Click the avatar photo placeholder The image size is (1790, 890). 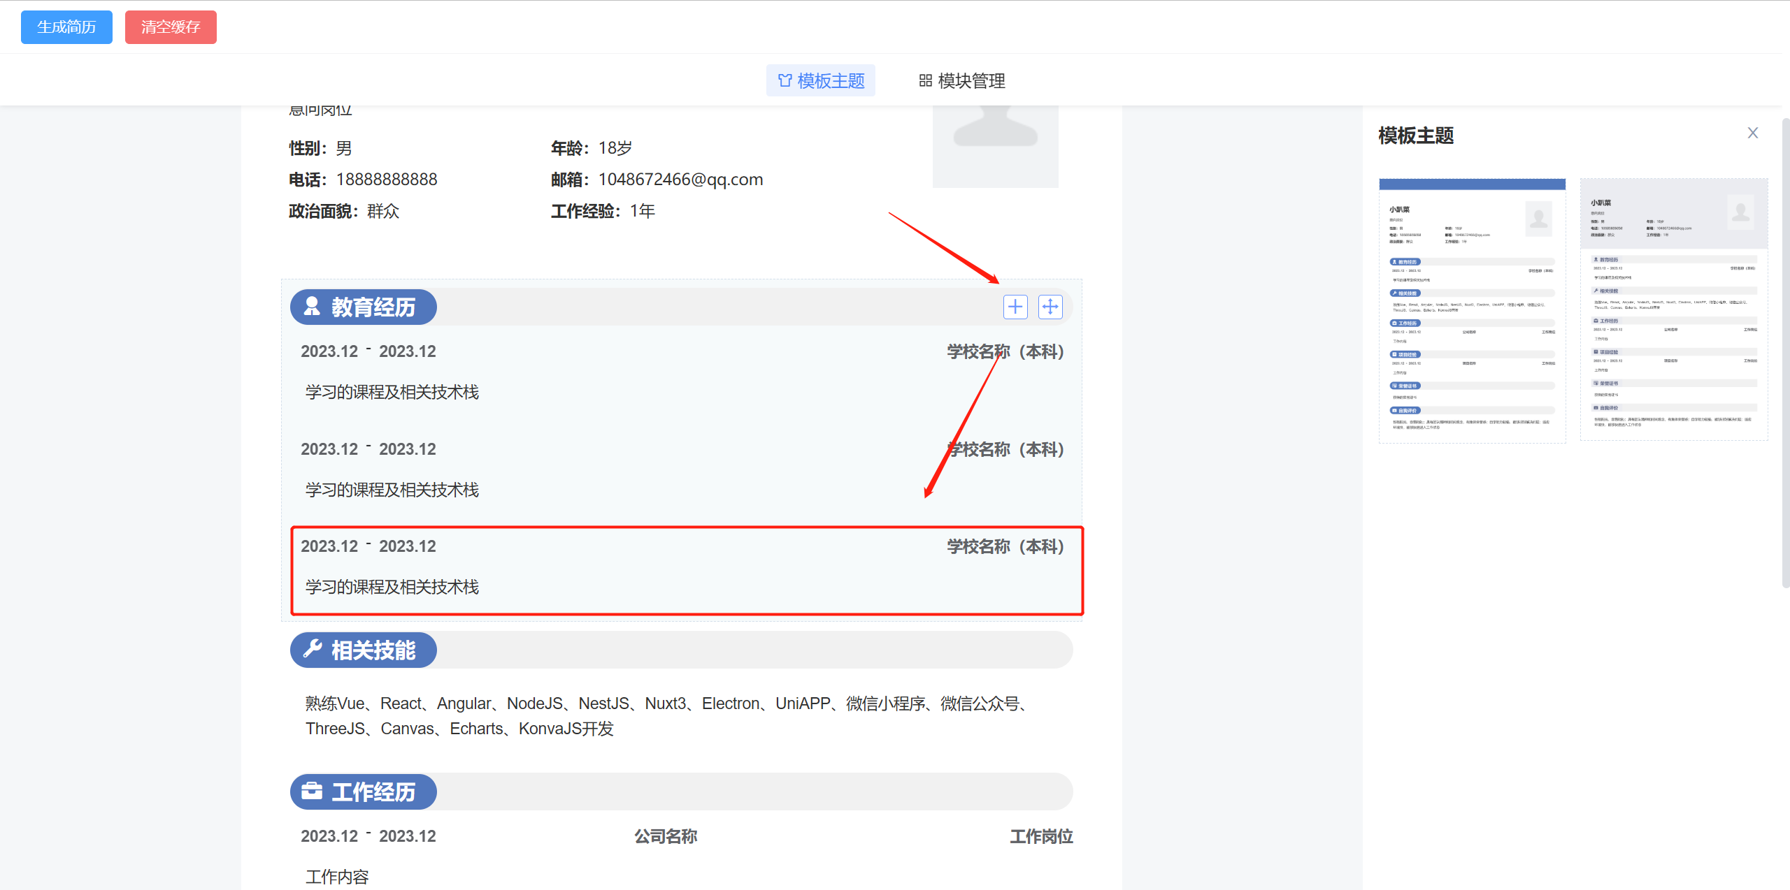coord(995,145)
